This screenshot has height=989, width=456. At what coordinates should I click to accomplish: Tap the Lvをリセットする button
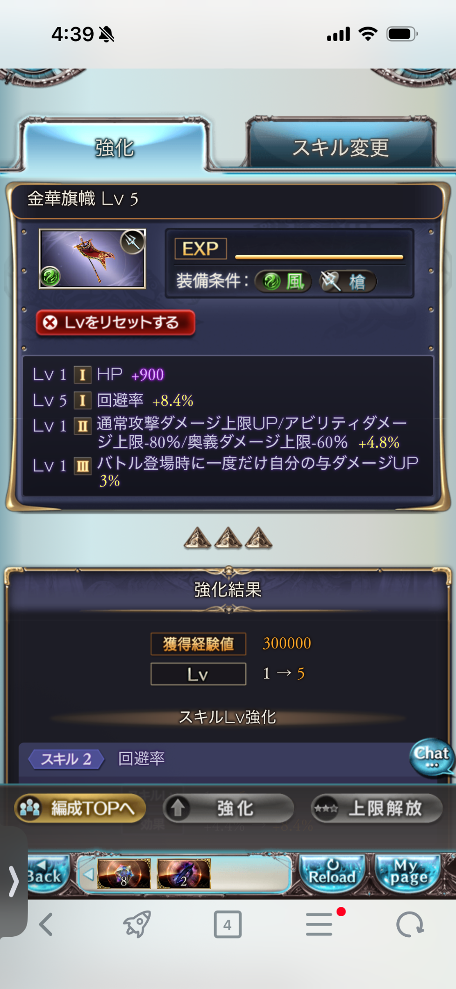[x=115, y=322]
